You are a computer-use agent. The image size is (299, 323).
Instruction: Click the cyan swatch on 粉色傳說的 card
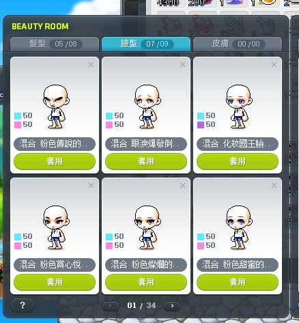pos(18,116)
